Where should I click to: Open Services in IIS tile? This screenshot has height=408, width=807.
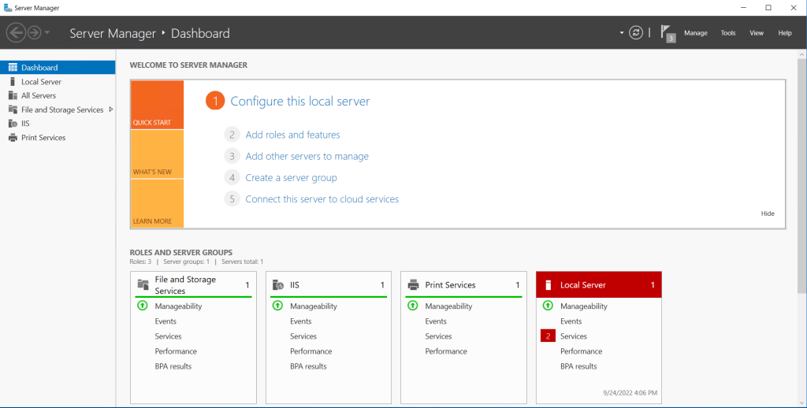303,336
